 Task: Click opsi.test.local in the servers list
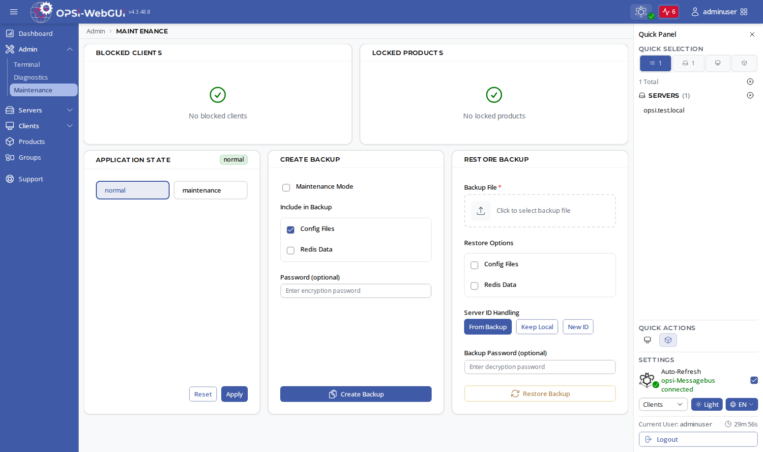(664, 110)
